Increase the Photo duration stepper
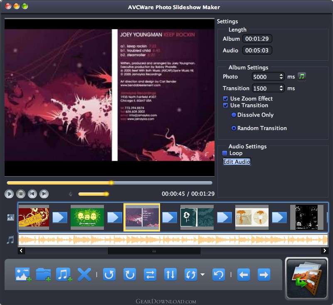Image resolution: width=333 pixels, height=305 pixels. pyautogui.click(x=281, y=75)
